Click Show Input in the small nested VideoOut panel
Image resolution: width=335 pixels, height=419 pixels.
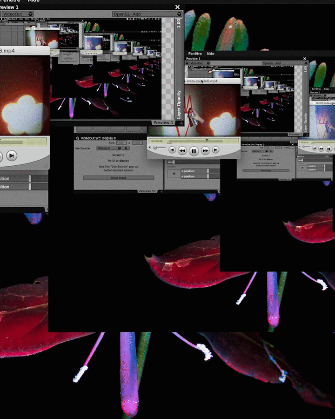pos(266,170)
